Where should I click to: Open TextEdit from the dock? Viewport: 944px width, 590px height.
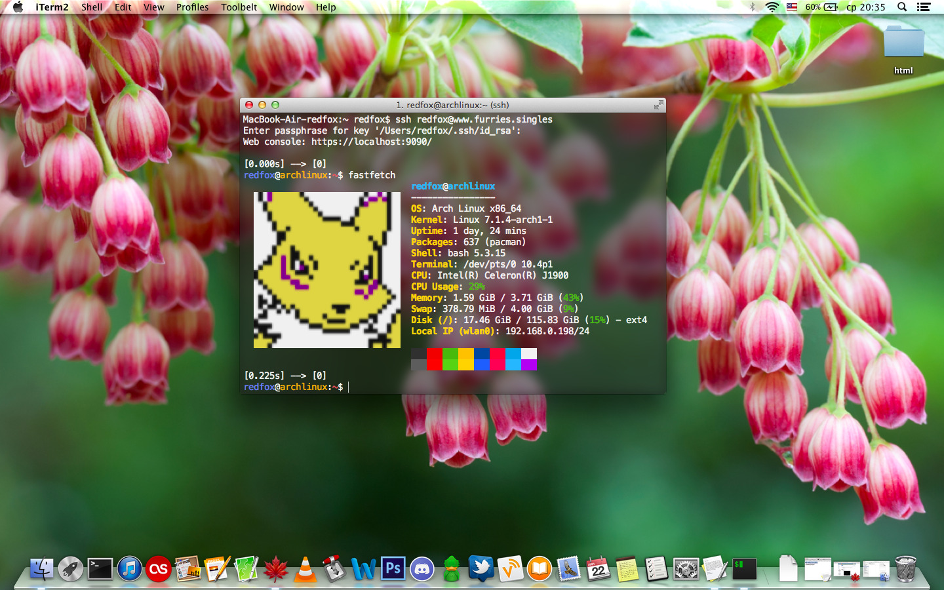tap(715, 568)
